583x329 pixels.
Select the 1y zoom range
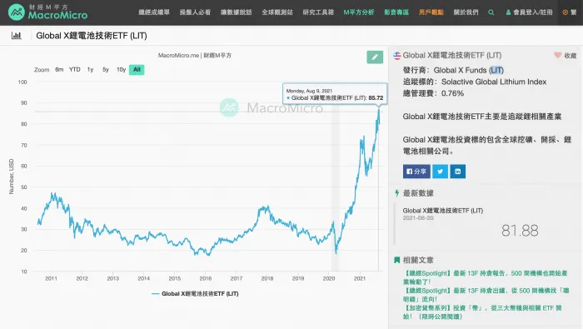tap(90, 69)
